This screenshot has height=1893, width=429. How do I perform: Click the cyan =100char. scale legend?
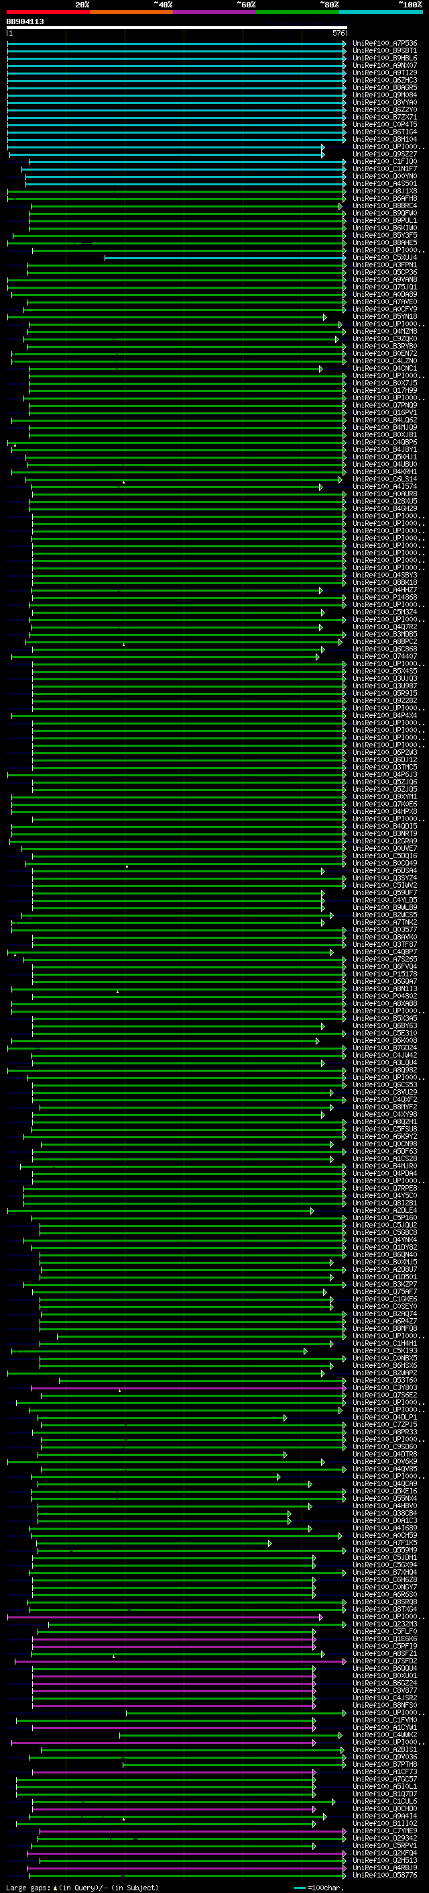click(x=318, y=1888)
